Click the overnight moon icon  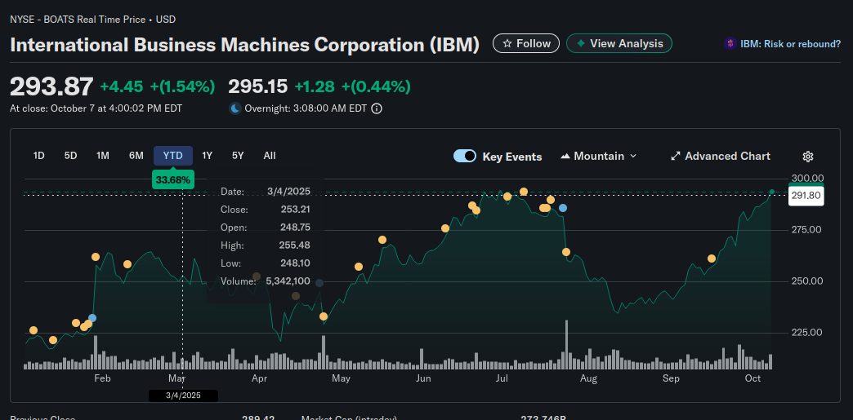click(x=235, y=108)
